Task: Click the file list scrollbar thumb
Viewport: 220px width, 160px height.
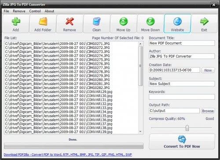Action: [x=140, y=66]
